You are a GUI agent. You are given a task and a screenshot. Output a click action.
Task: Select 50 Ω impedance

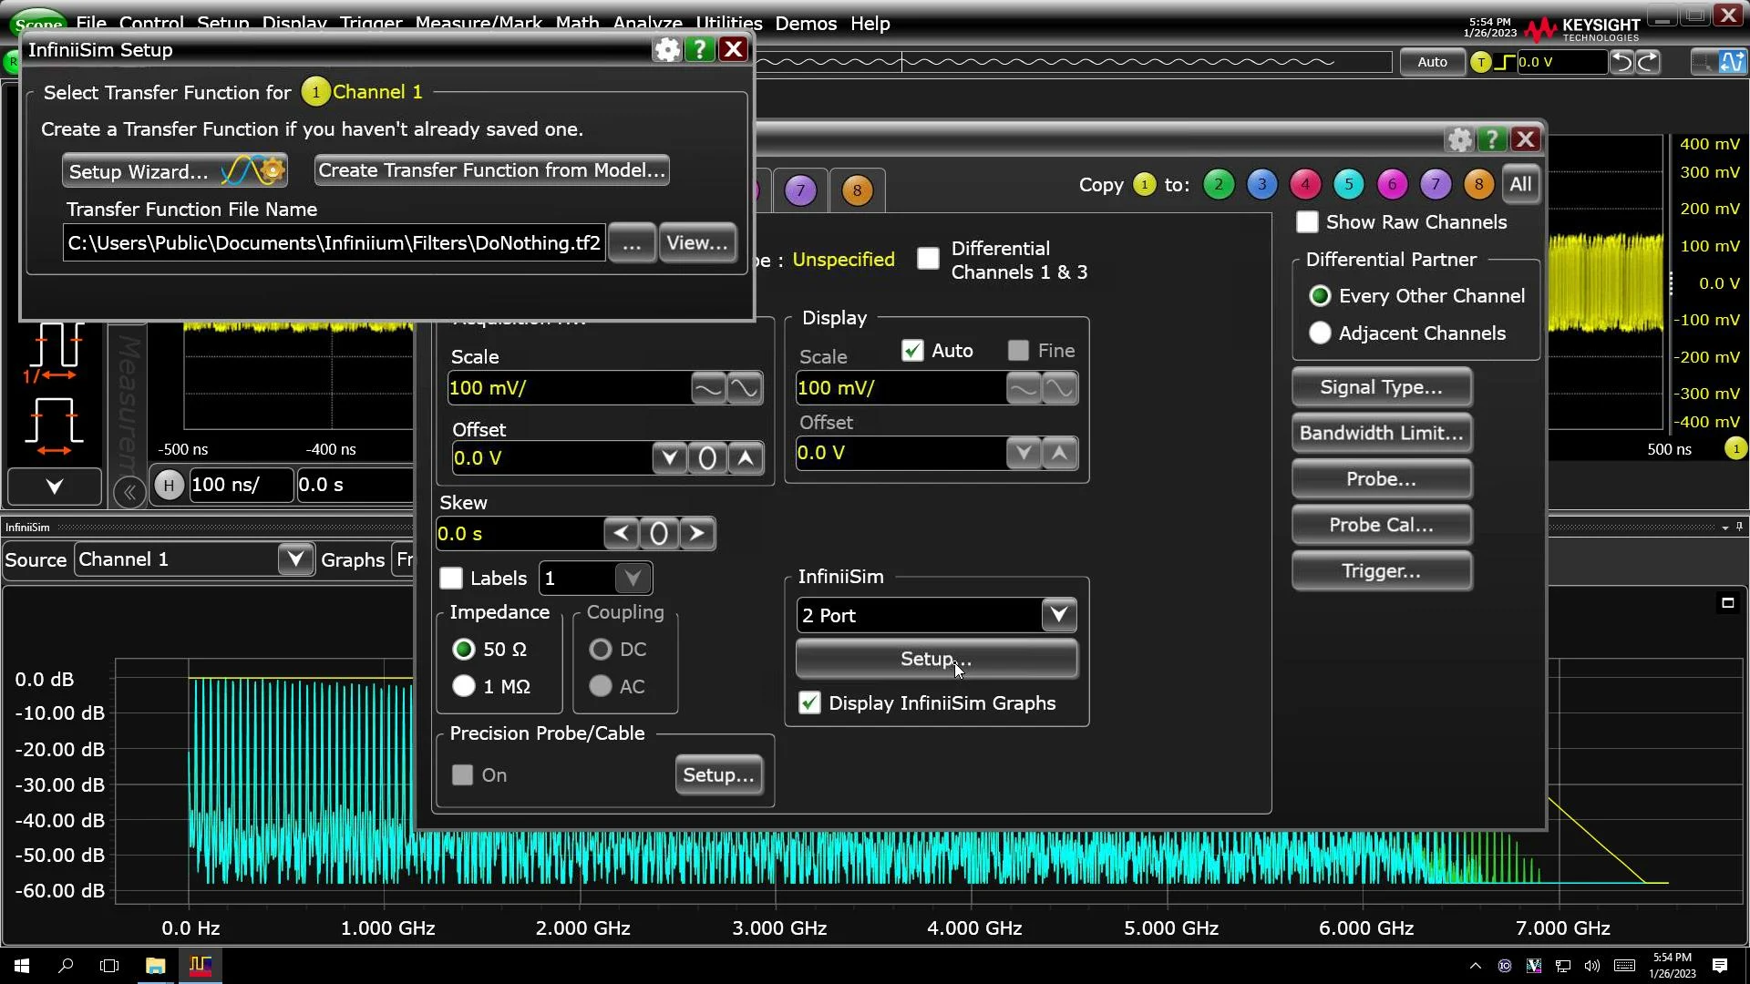tap(464, 650)
